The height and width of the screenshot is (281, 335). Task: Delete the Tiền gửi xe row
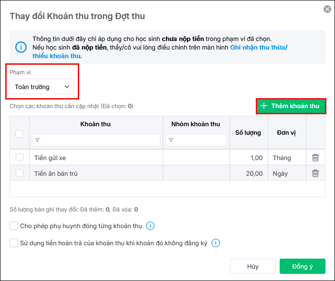[x=315, y=158]
